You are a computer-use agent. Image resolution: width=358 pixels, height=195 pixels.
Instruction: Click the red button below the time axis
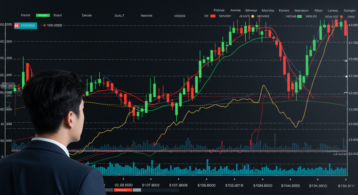pos(123,190)
